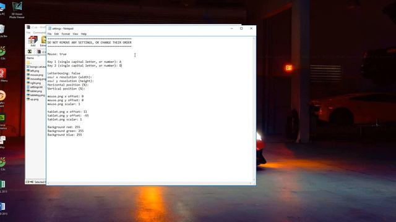Click the mouse.png scalar line

tap(64, 104)
